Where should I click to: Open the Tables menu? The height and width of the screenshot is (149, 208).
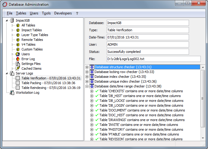click(x=21, y=13)
